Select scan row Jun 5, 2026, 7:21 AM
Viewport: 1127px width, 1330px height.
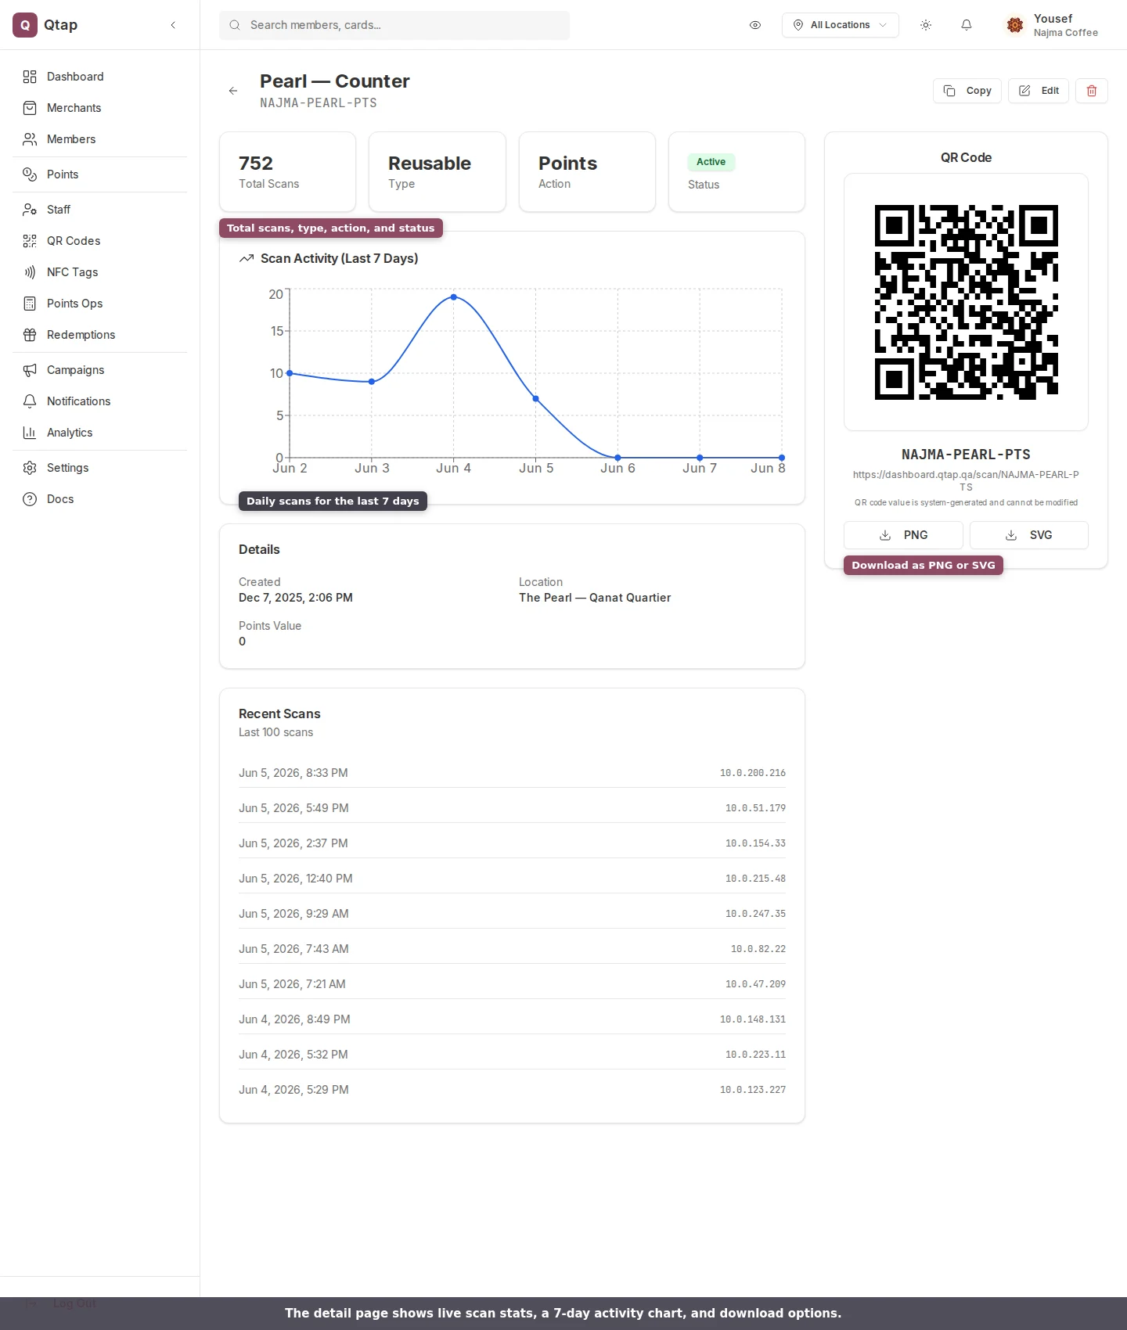tap(512, 984)
